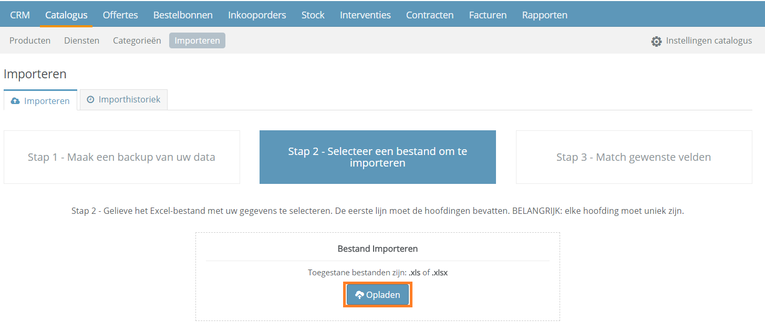Viewport: 765px width, 331px height.
Task: Select Stap 2 file selection step
Action: (378, 157)
